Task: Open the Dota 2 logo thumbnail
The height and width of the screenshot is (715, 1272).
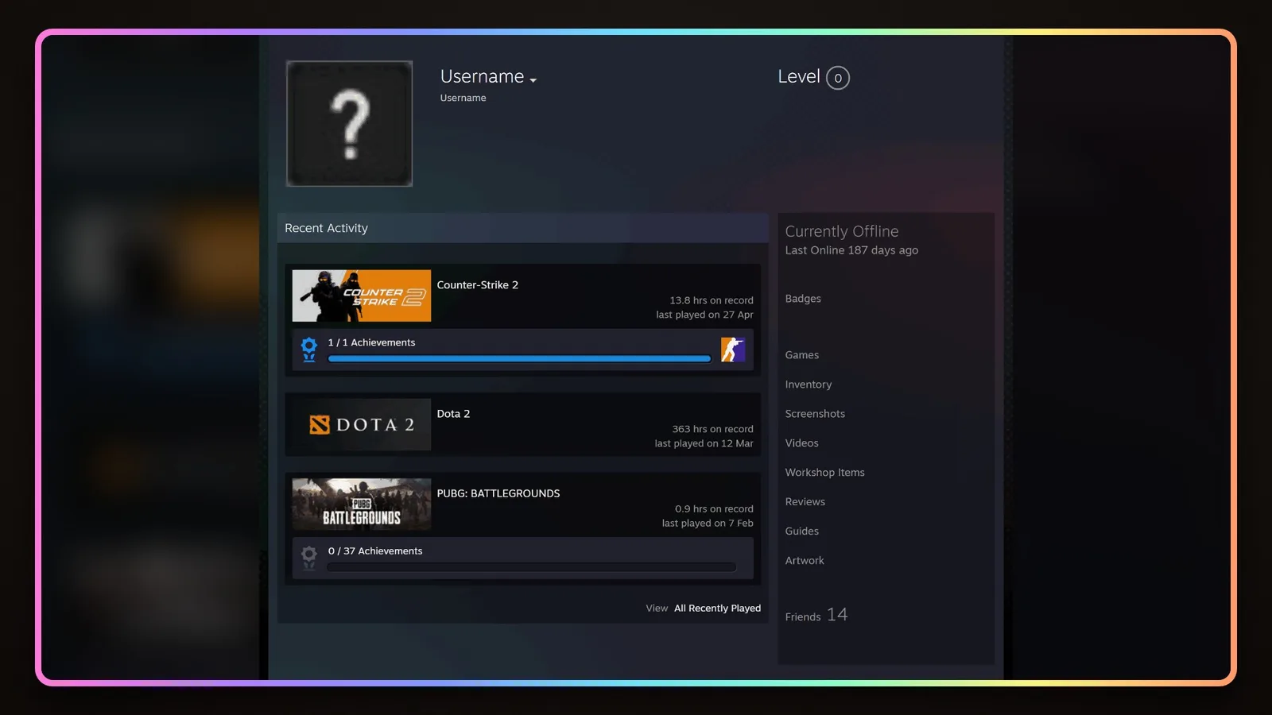Action: click(x=362, y=424)
